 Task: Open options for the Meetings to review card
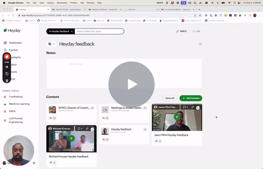145,108
